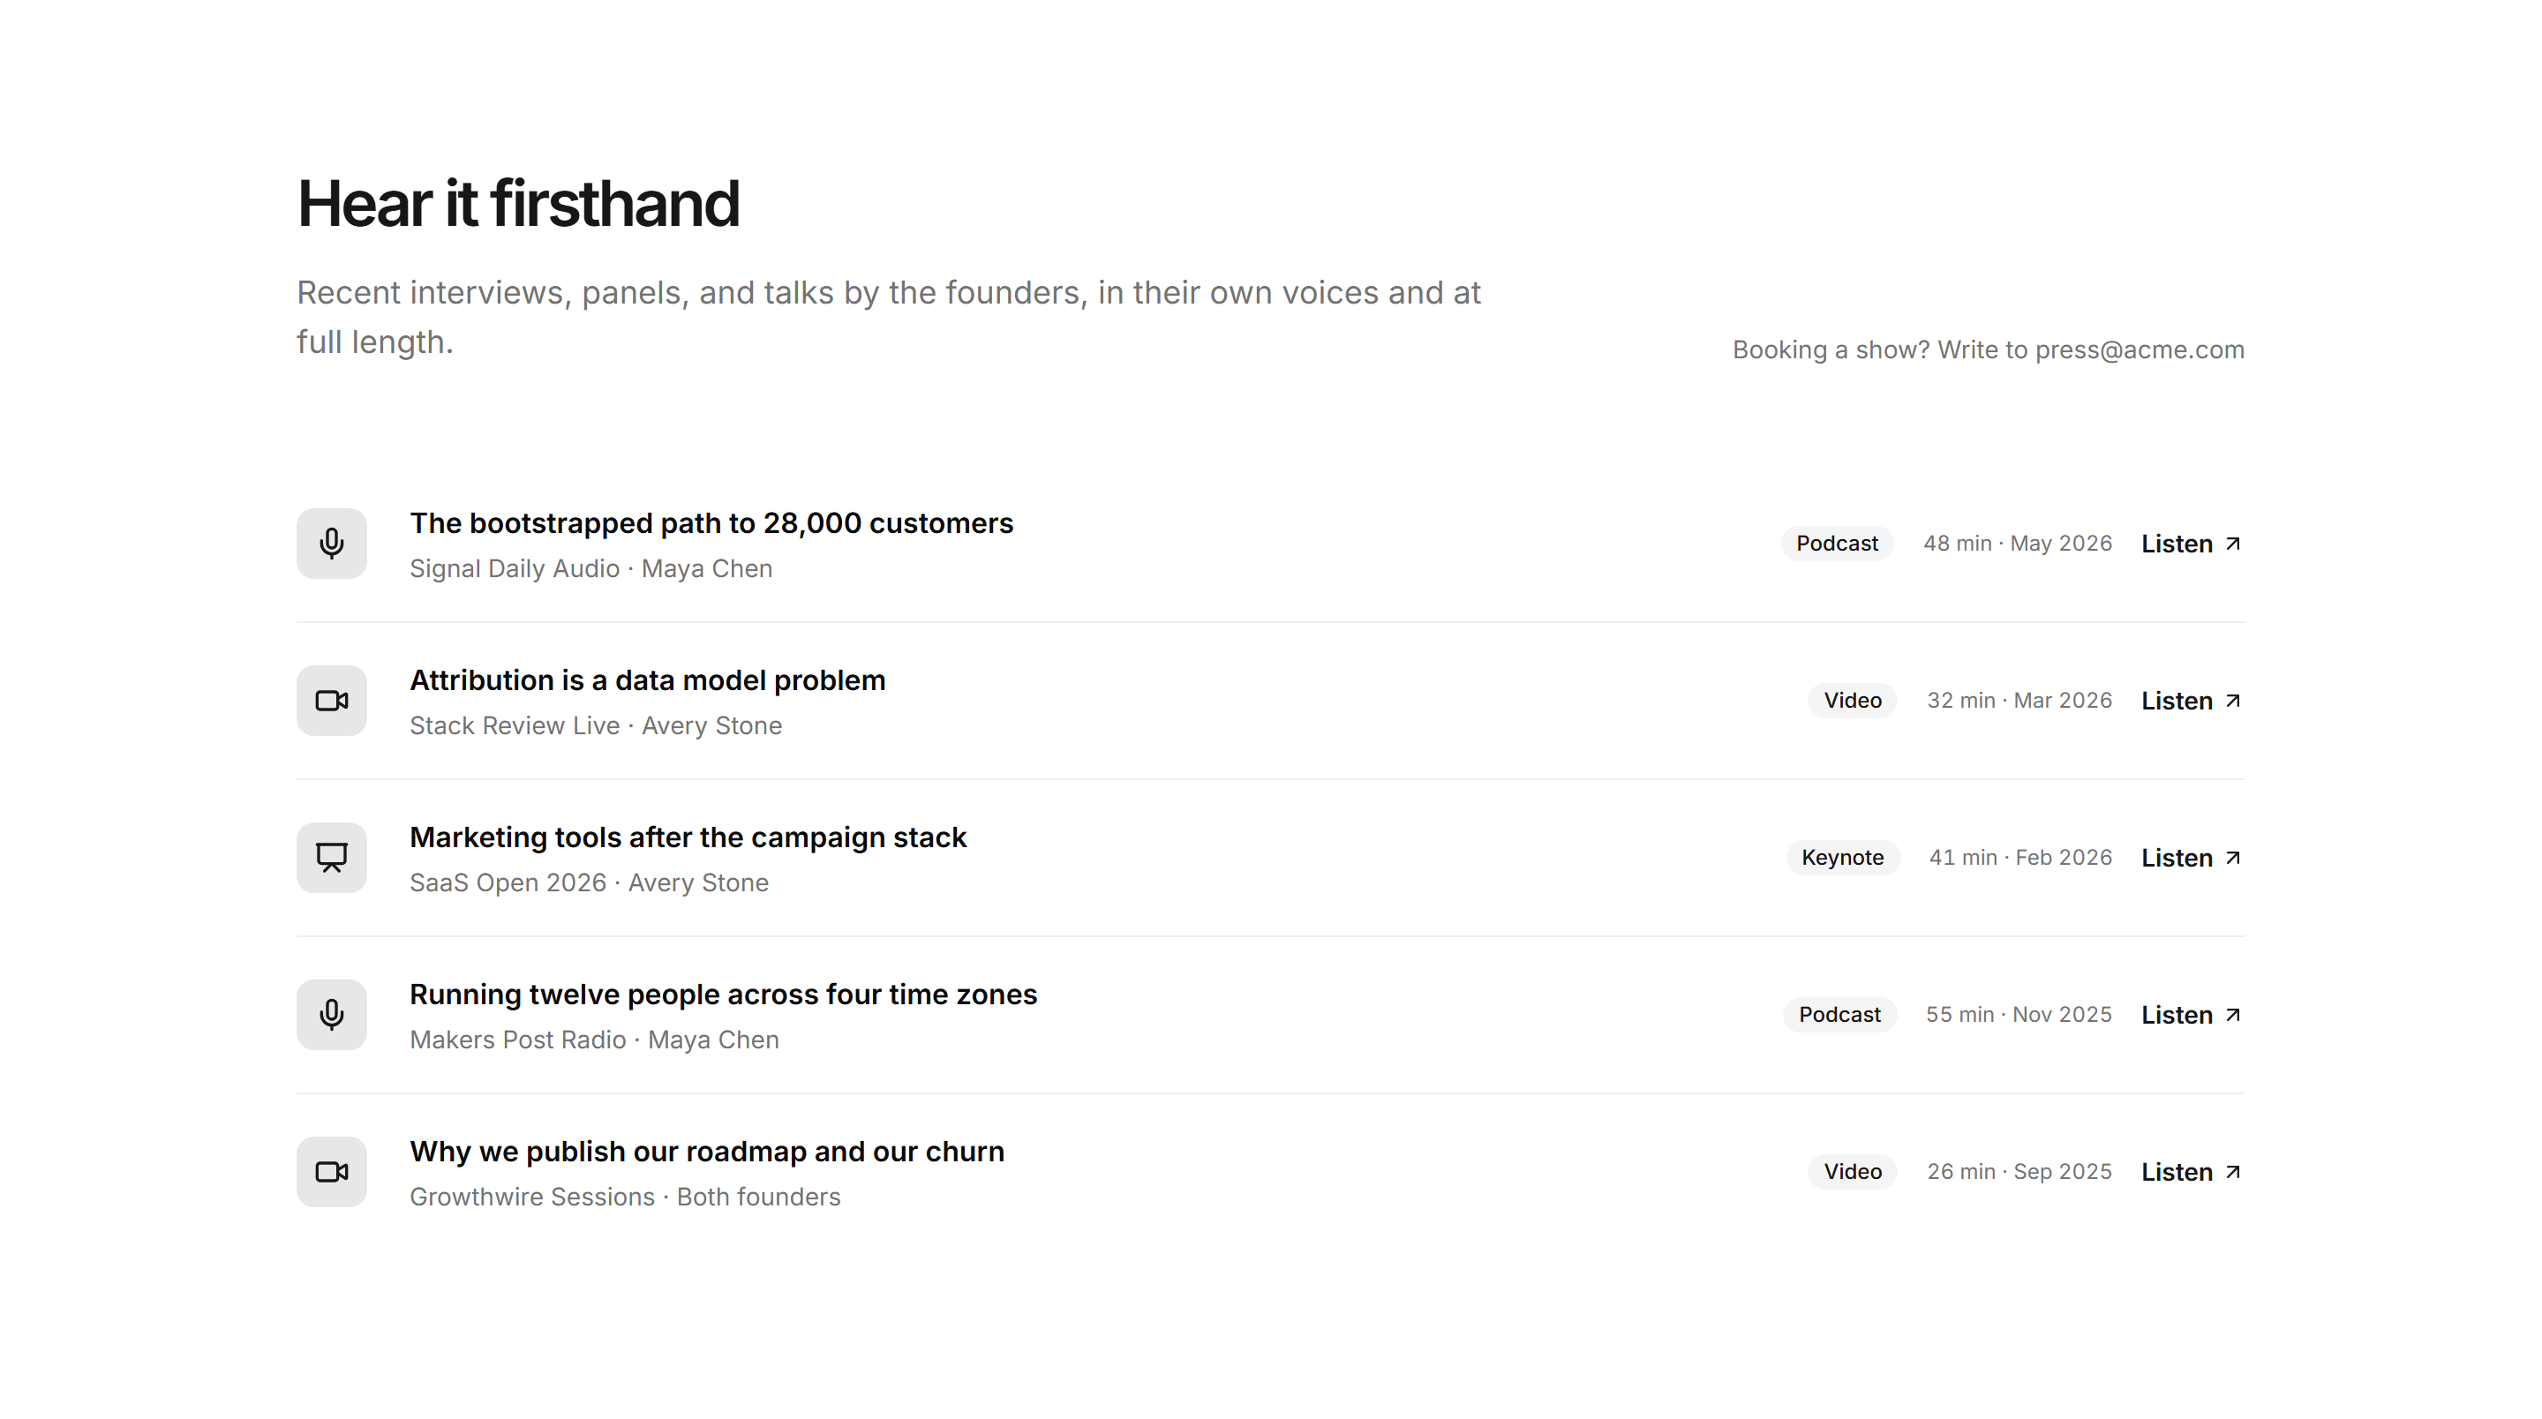Viewport: 2542px width, 1419px height.
Task: Open 'Running twelve people across four time zones'
Action: (724, 993)
